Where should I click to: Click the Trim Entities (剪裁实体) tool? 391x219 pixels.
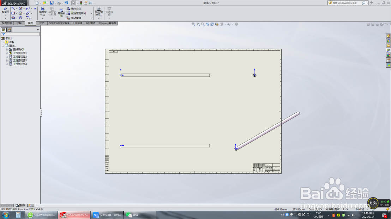[x=43, y=12]
